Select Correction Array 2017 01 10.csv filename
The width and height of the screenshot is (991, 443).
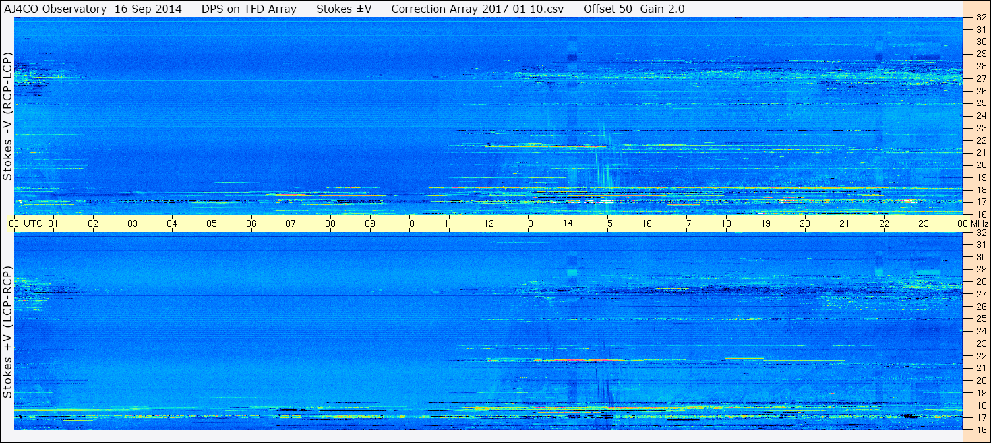[478, 9]
